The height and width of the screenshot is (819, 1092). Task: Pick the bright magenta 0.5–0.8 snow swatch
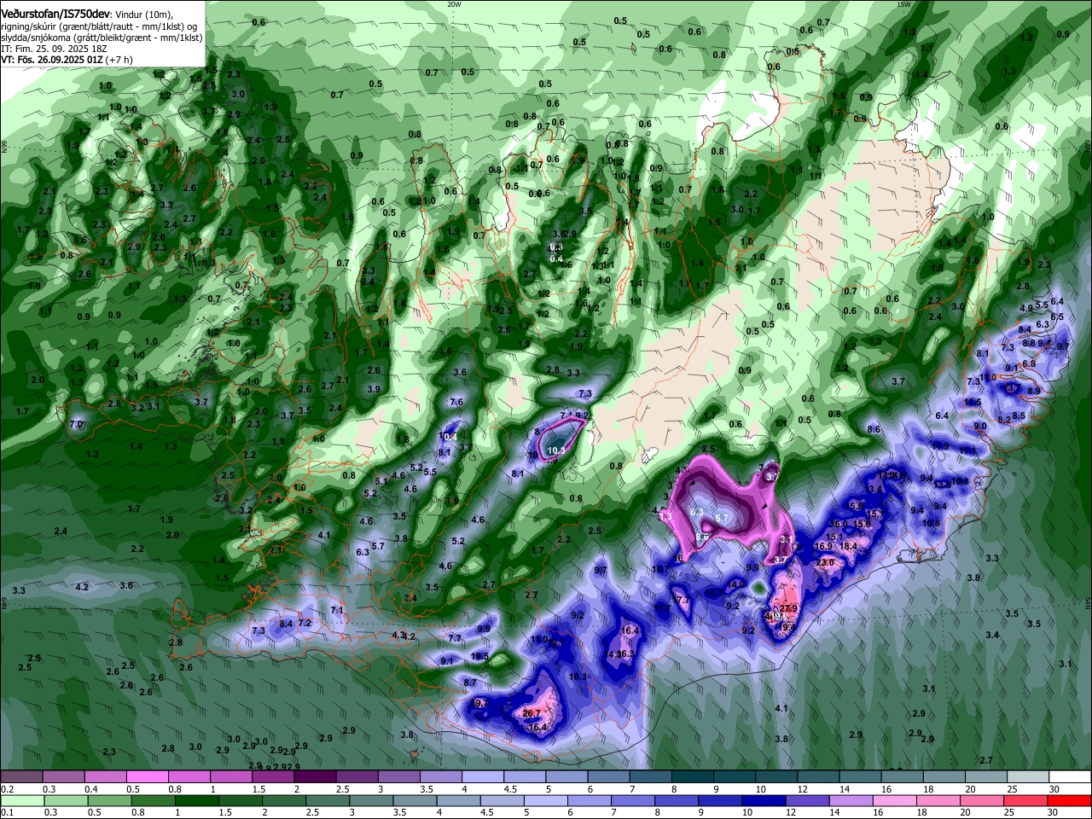click(x=148, y=777)
